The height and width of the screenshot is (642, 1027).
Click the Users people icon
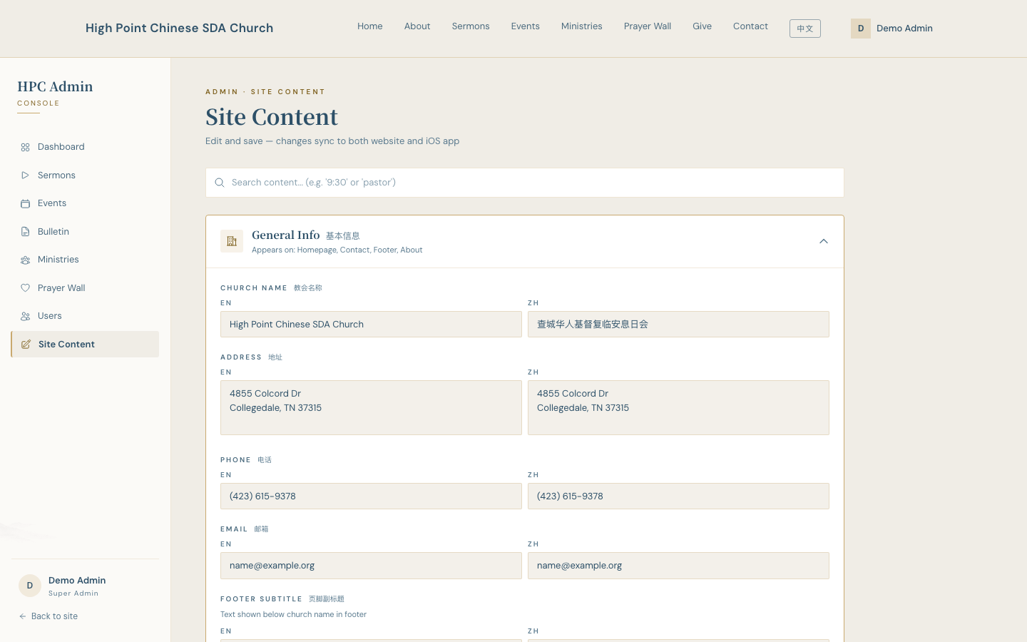tap(25, 316)
